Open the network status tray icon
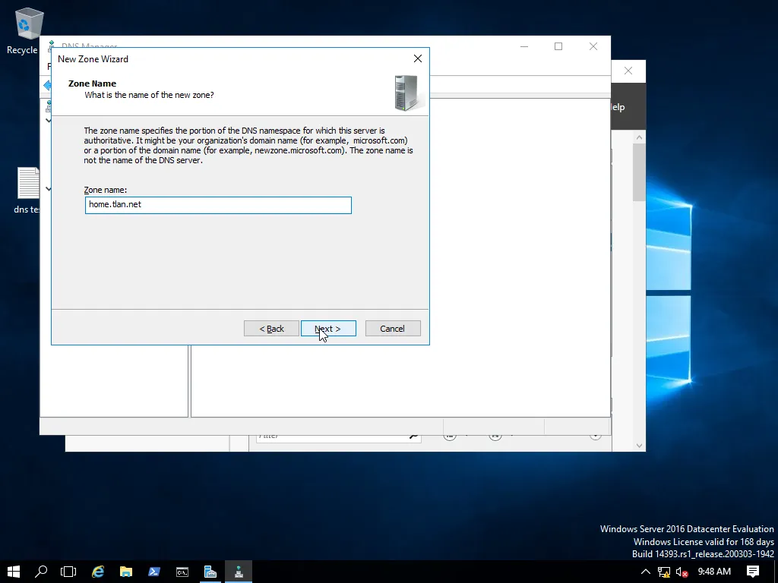Screen dimensions: 778x583 coord(664,572)
